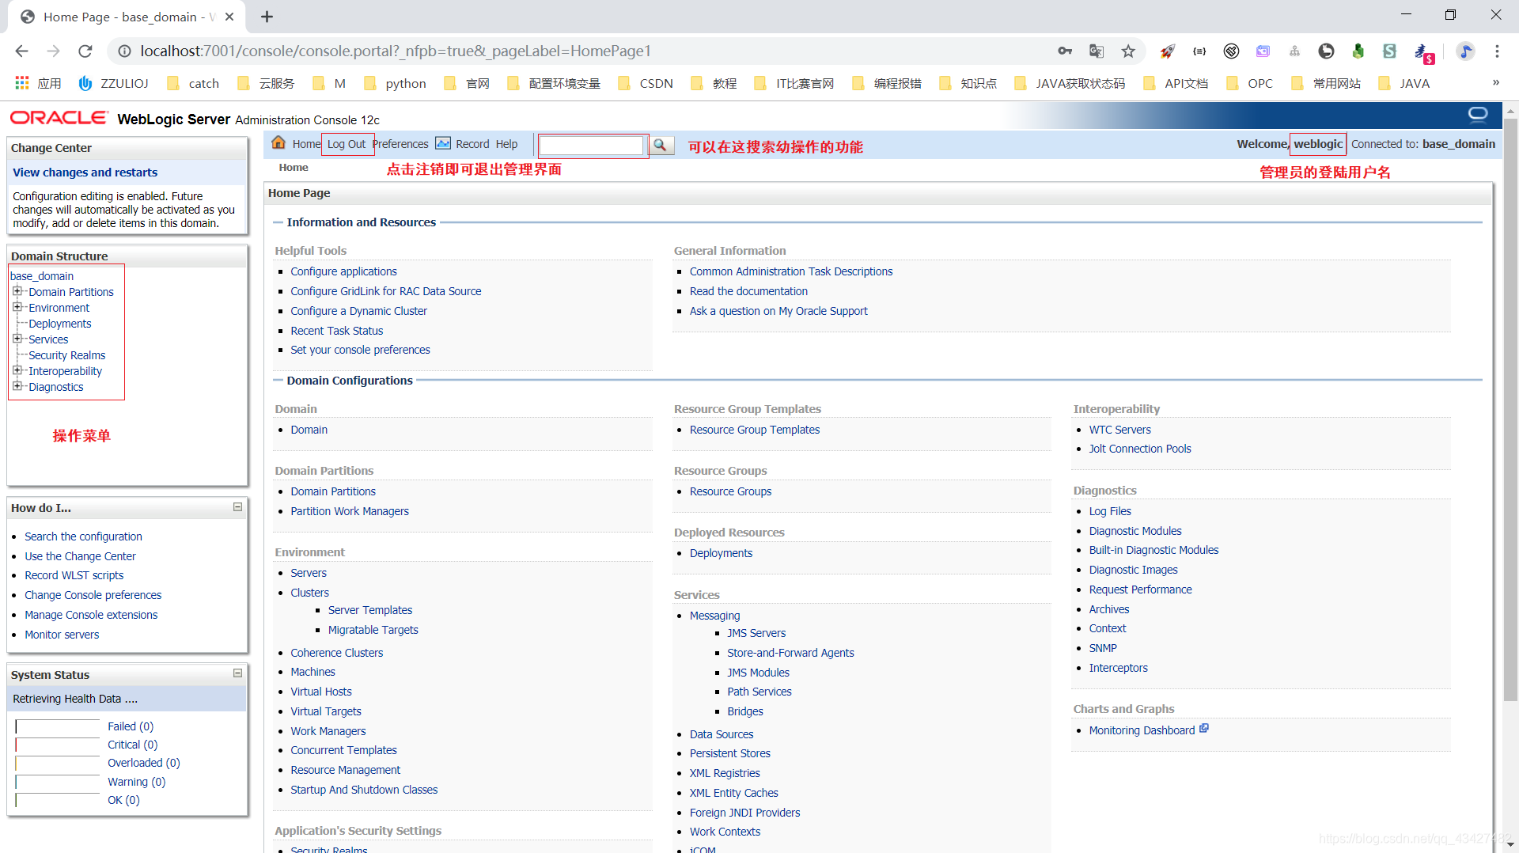Viewport: 1519px width, 853px height.
Task: Click the Warning (0) health status link
Action: click(137, 782)
